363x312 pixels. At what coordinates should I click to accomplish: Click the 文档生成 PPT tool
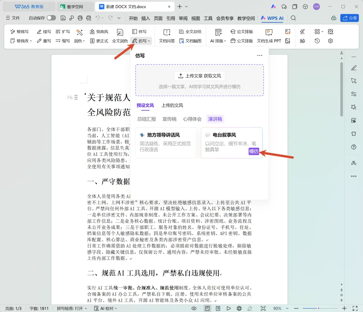[x=269, y=36]
